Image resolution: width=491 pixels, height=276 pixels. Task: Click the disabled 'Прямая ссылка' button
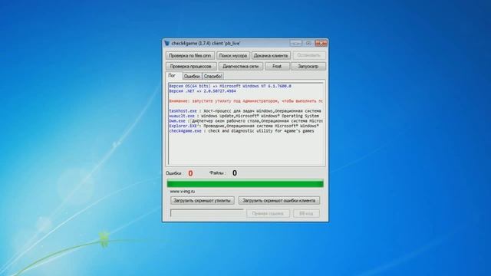click(x=268, y=213)
